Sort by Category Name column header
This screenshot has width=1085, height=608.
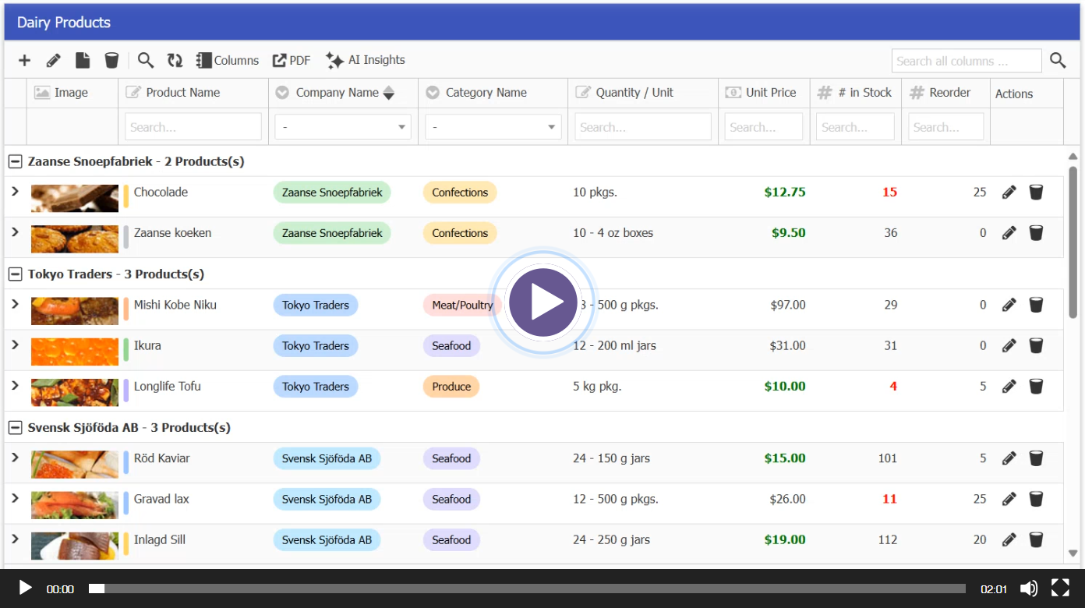pos(493,93)
